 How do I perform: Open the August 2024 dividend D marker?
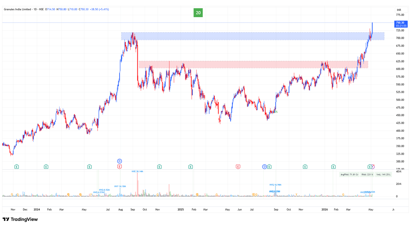pos(120,161)
